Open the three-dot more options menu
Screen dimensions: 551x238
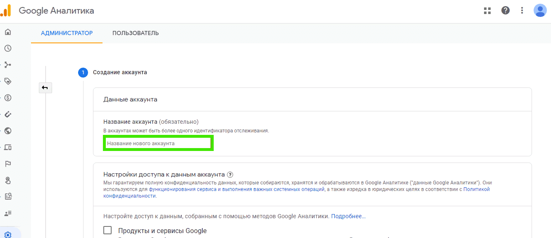tap(522, 11)
